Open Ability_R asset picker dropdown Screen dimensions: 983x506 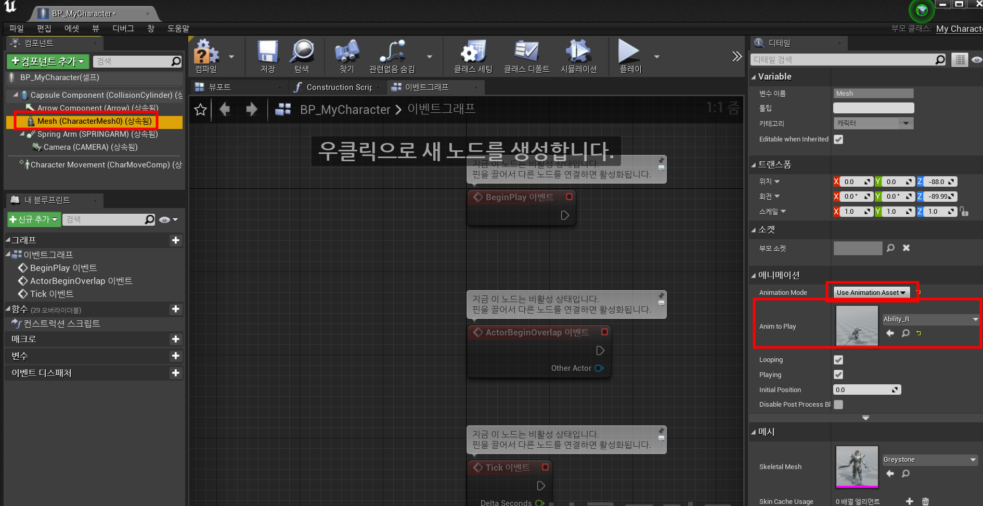931,319
